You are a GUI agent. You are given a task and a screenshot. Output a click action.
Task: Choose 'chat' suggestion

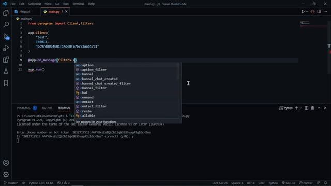coord(127,92)
